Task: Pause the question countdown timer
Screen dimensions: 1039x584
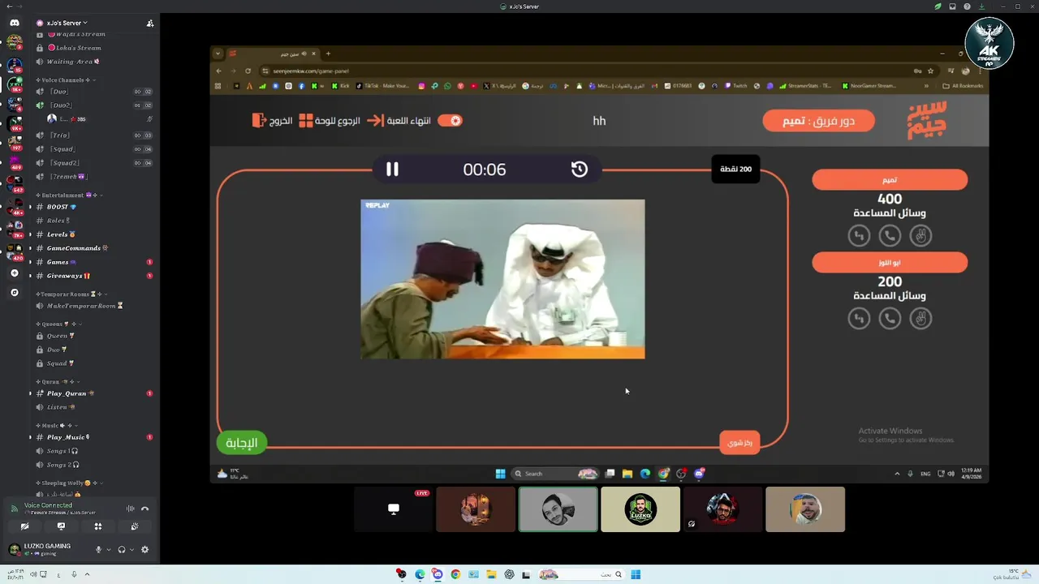Action: (392, 169)
